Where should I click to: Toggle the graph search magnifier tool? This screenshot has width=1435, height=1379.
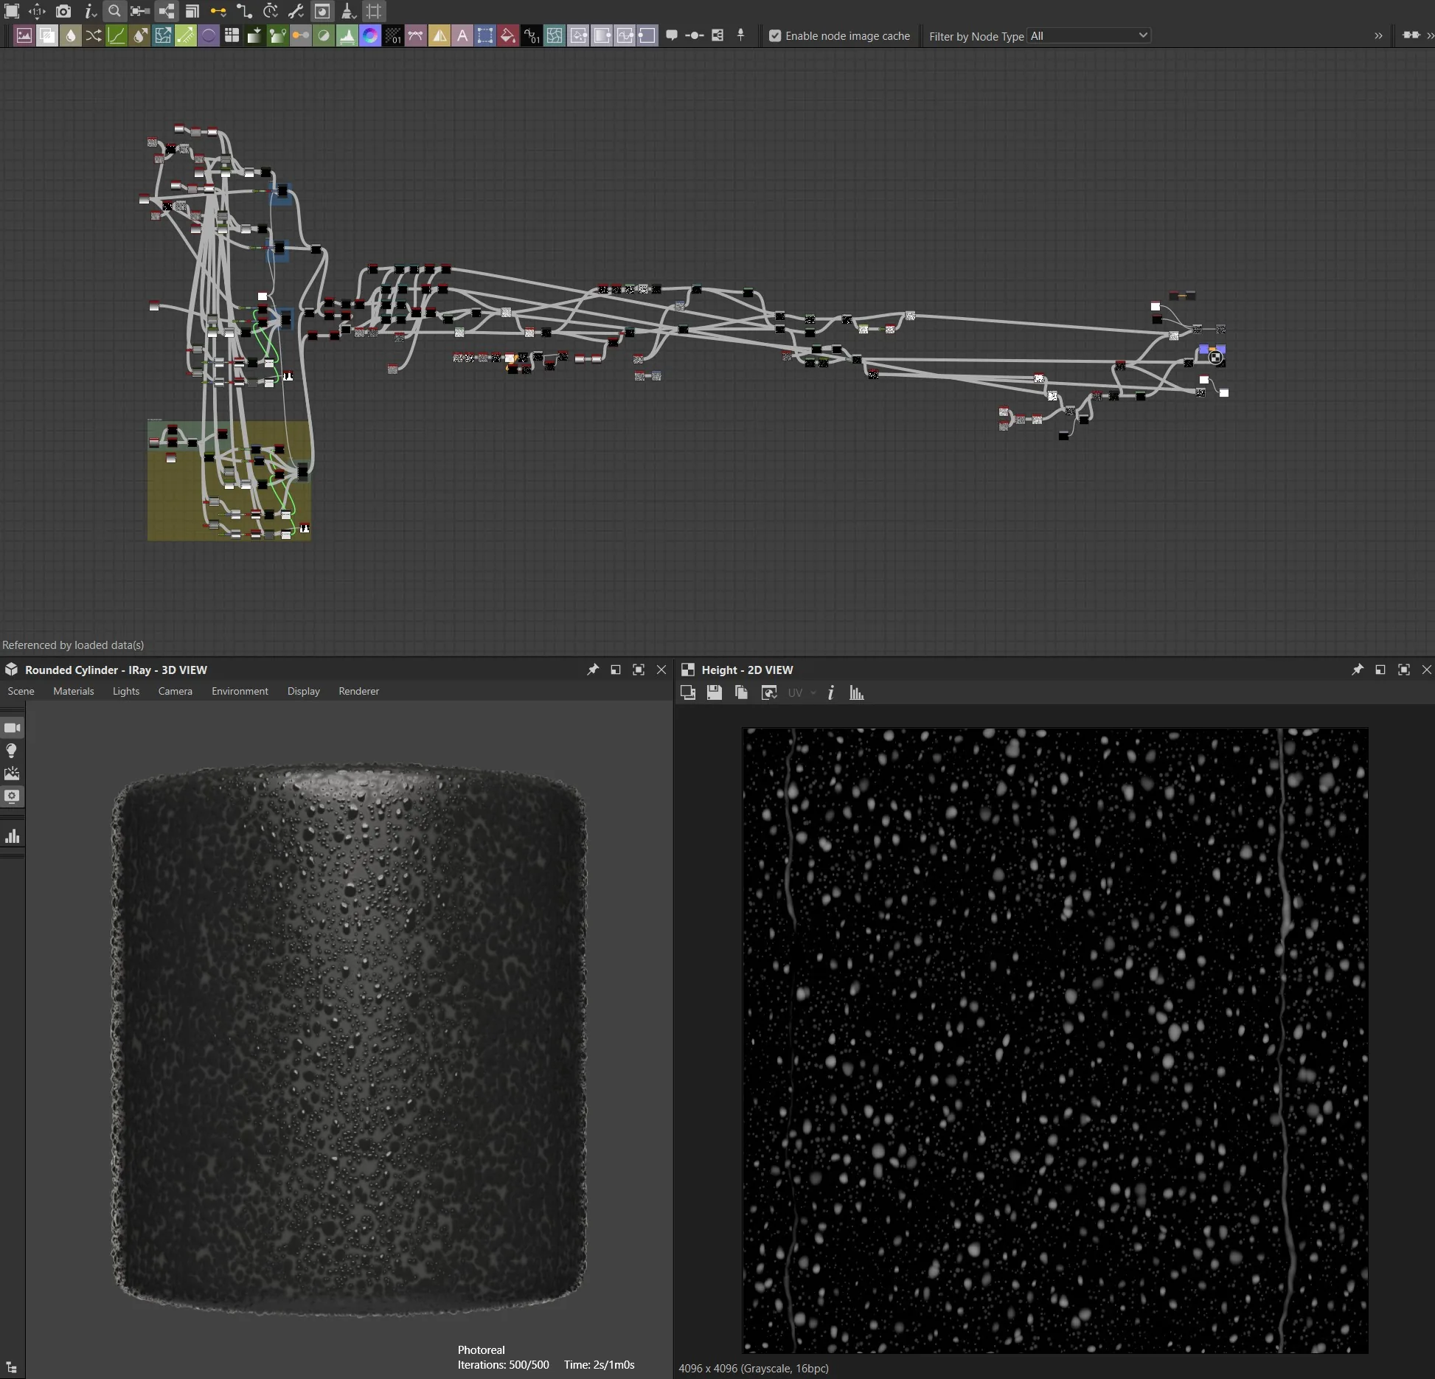click(114, 11)
